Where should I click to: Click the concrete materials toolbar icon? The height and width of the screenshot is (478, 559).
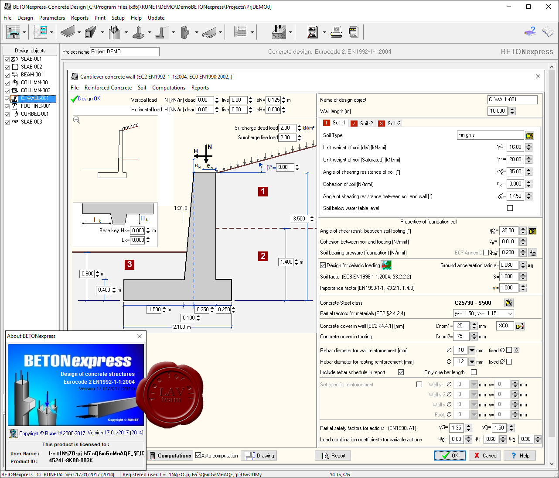(x=279, y=32)
